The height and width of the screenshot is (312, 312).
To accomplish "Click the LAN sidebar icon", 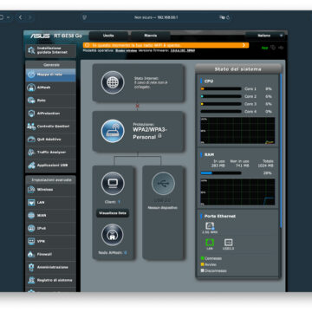I will [x=31, y=203].
